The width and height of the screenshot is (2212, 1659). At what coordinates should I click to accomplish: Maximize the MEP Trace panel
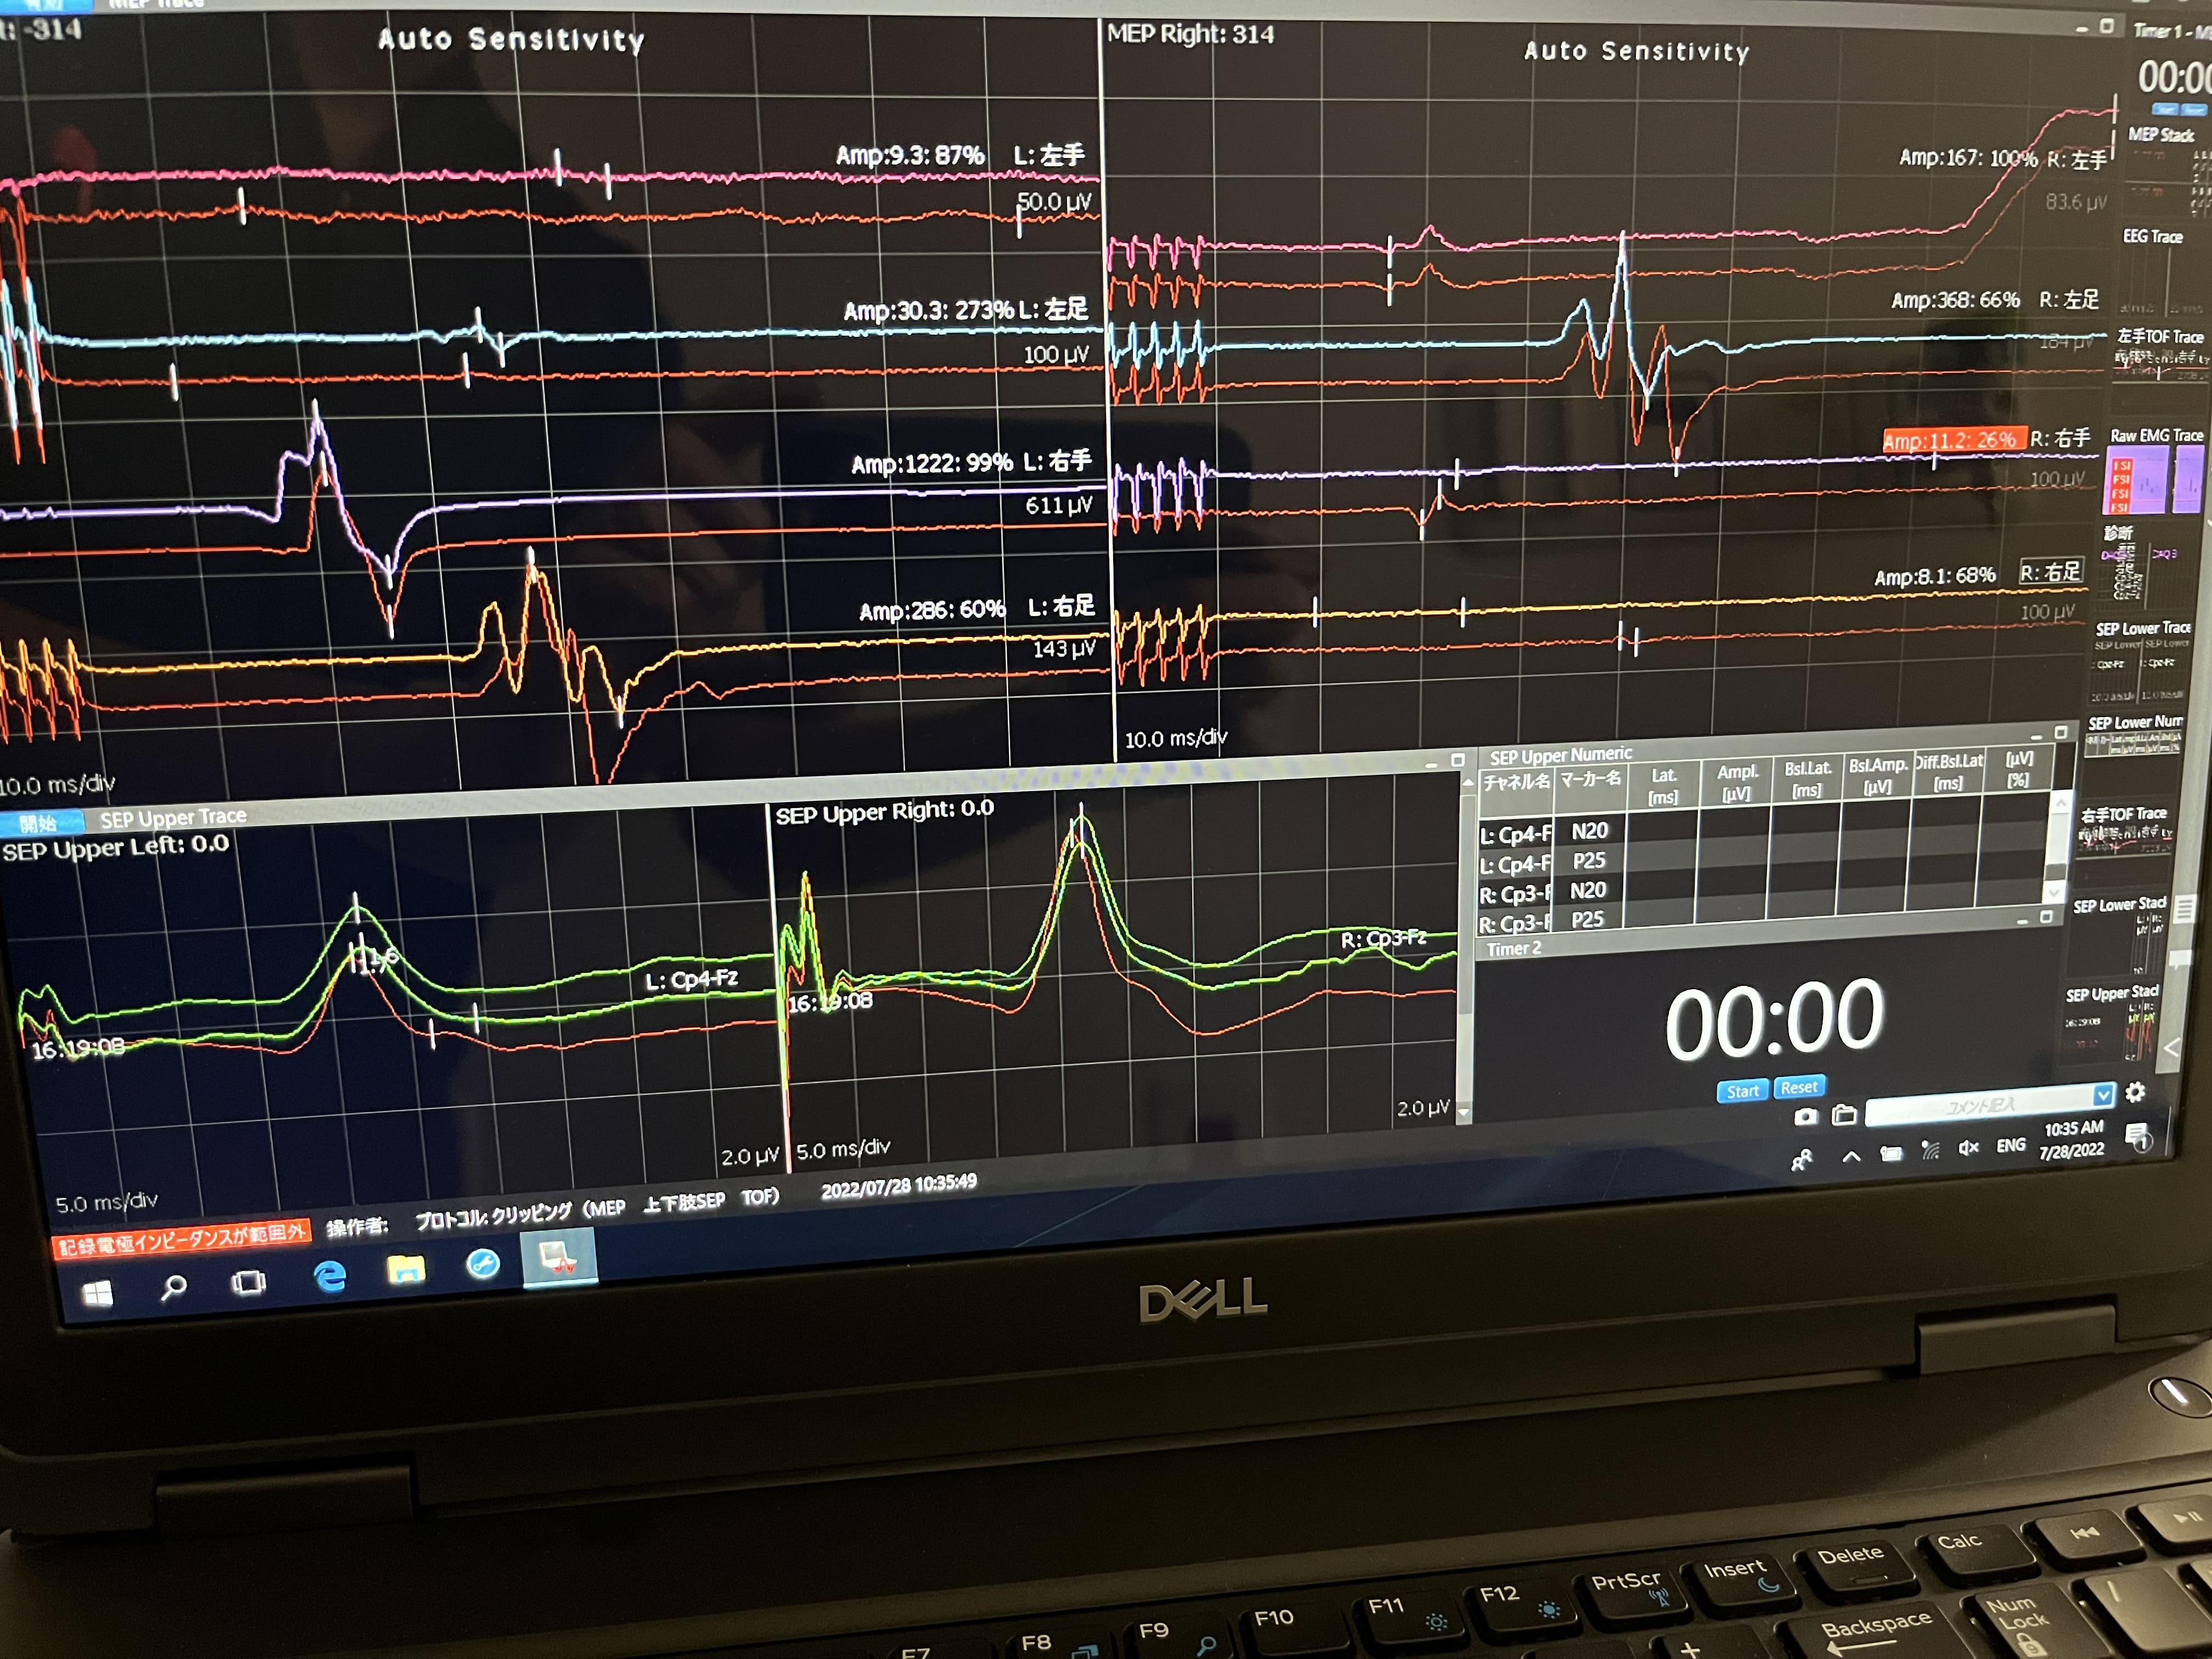click(2106, 26)
